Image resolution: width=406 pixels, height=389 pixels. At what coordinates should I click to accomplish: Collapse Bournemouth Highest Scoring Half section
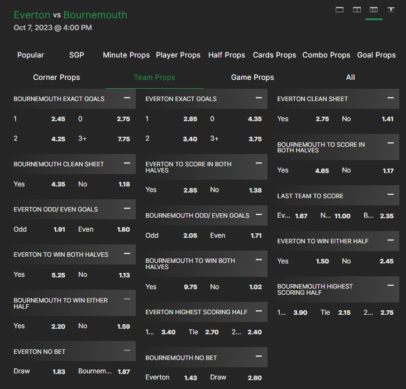(x=390, y=285)
